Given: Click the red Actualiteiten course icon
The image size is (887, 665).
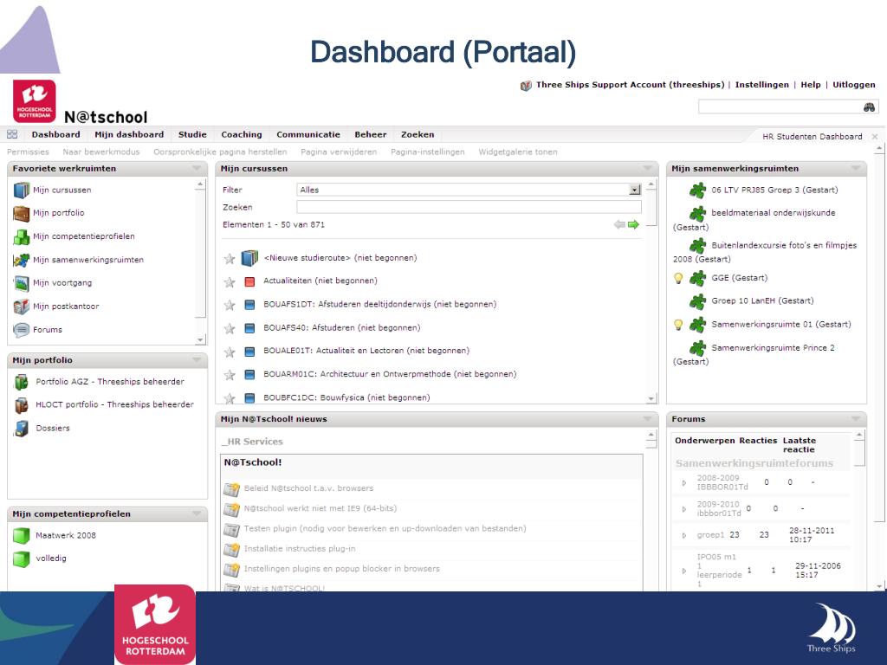Looking at the screenshot, I should (249, 281).
